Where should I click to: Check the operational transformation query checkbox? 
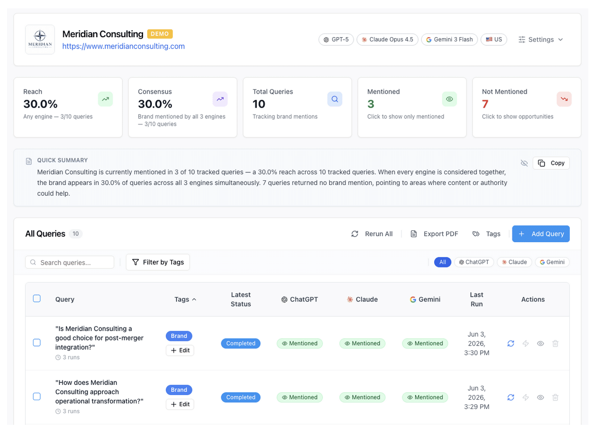[37, 396]
